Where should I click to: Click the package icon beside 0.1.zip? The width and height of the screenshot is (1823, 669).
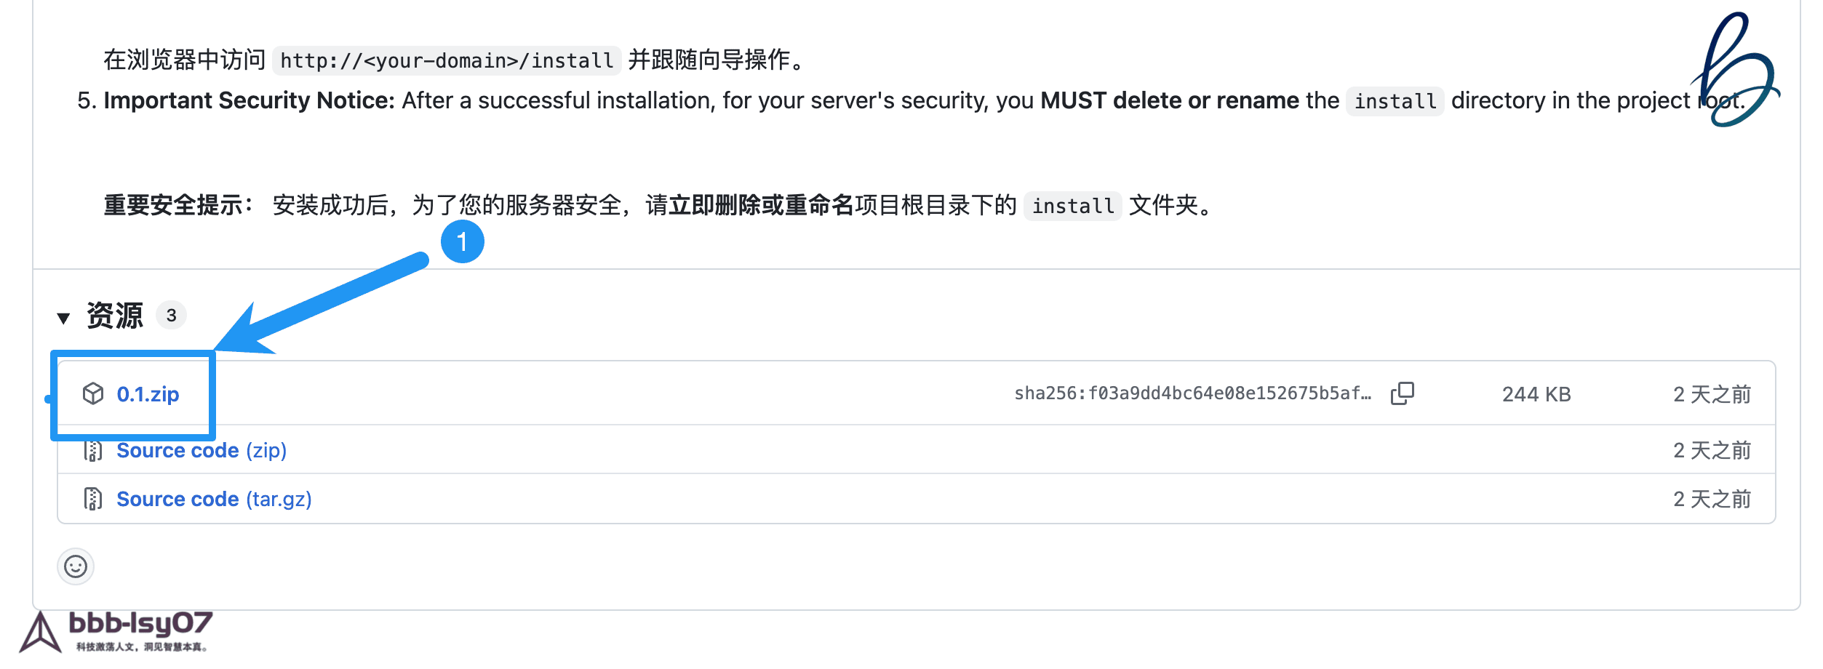(93, 393)
